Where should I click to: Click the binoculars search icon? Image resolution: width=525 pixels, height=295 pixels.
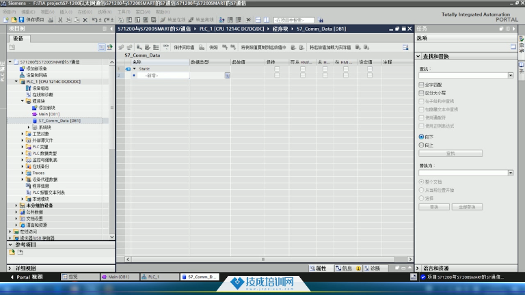tap(321, 20)
